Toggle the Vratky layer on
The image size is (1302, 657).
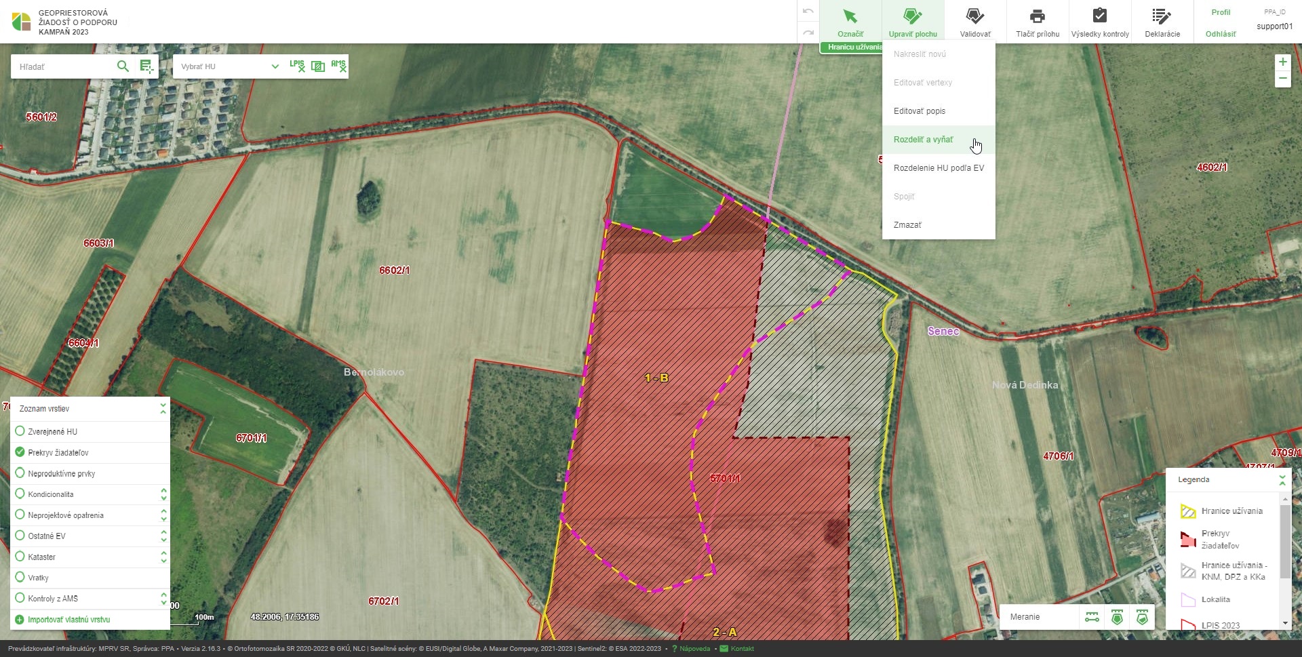coord(20,577)
